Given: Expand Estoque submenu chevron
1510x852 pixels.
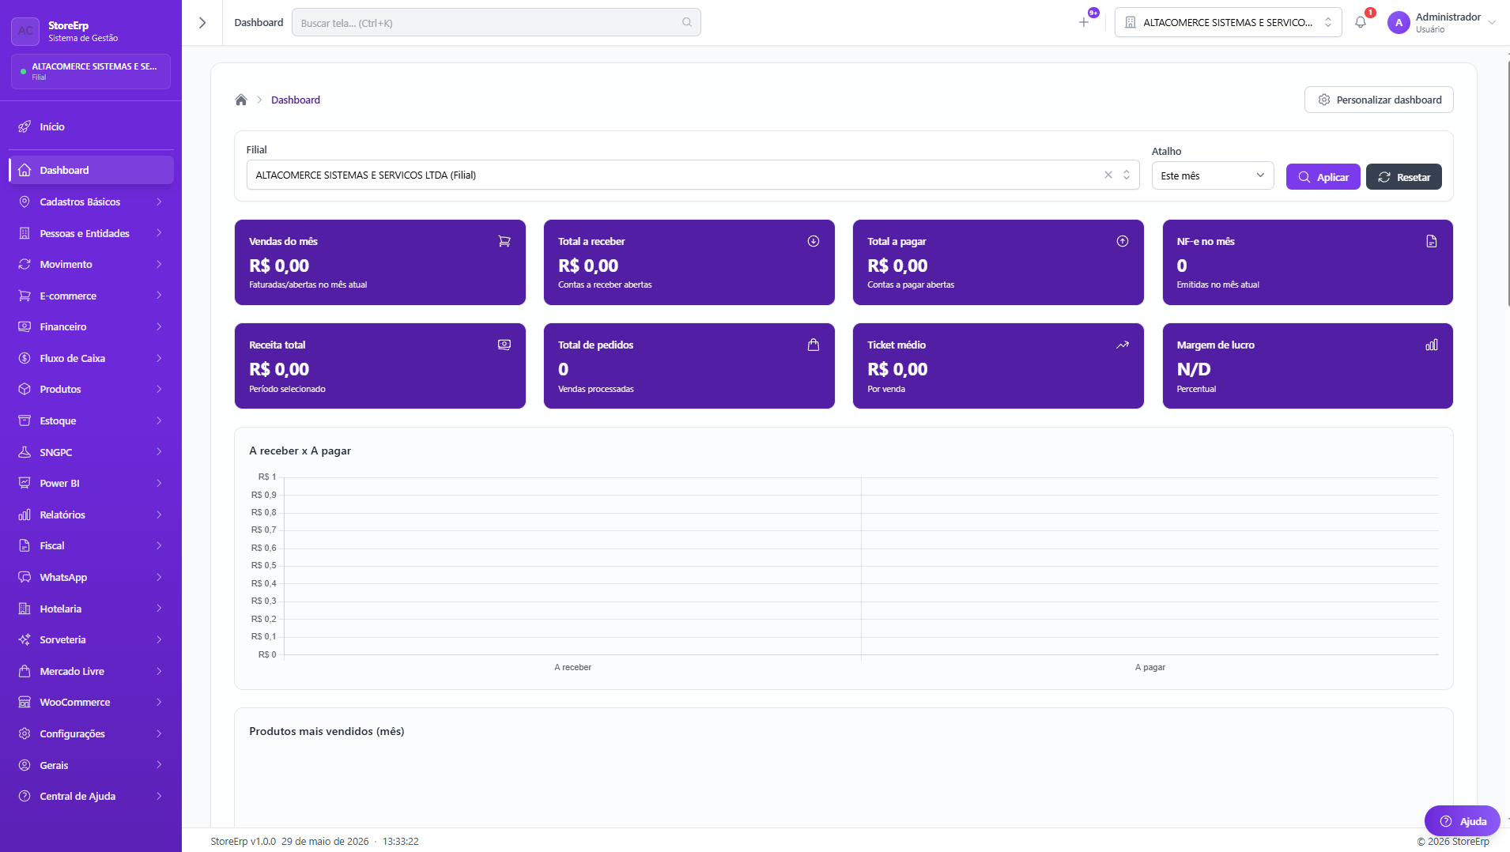Looking at the screenshot, I should [159, 420].
